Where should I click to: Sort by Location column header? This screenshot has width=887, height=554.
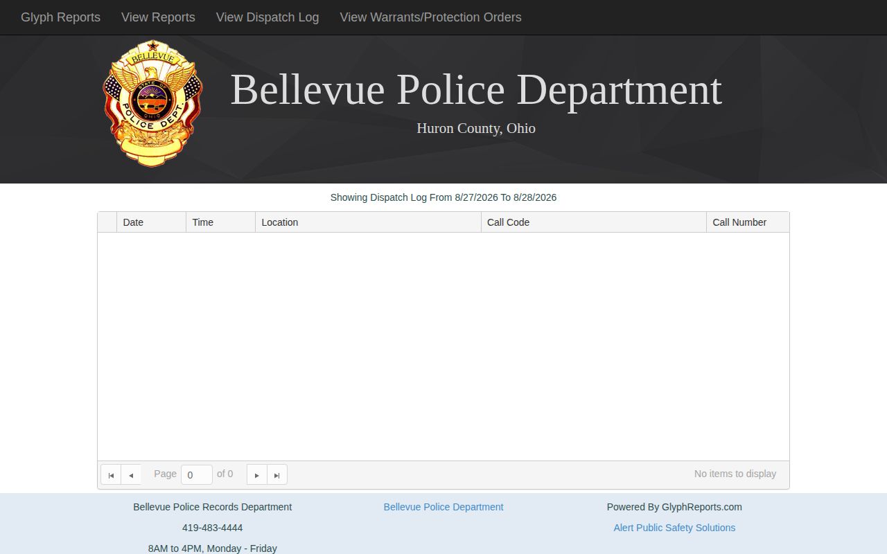[x=368, y=222]
